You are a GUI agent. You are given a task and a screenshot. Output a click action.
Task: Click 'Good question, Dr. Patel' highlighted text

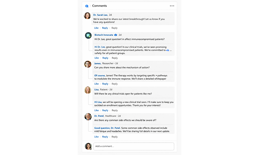click(107, 128)
